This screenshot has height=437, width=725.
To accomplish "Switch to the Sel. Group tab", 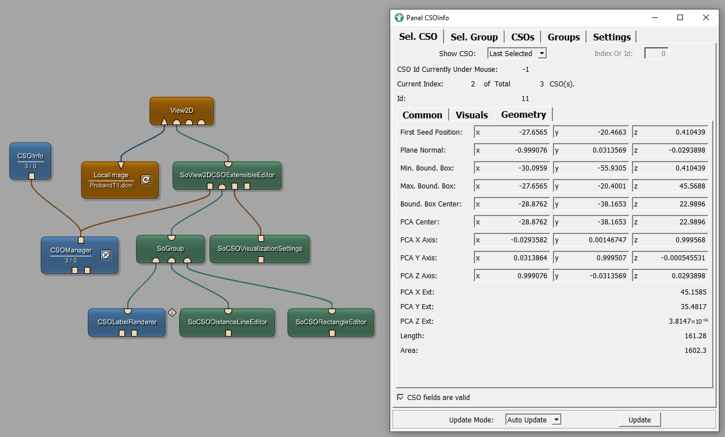I will tap(474, 37).
